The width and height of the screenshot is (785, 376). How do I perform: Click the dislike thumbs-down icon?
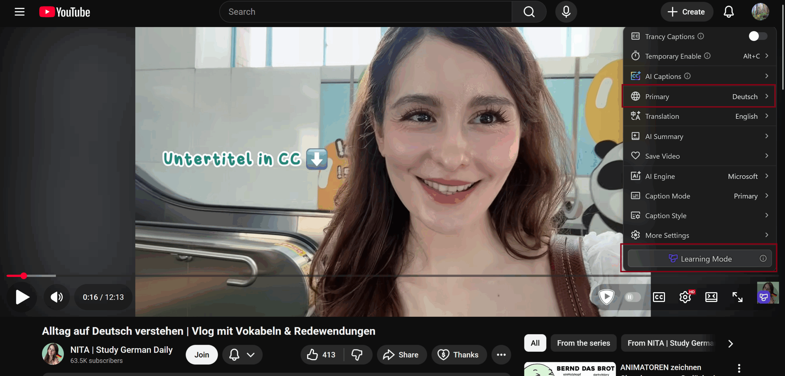(x=357, y=355)
